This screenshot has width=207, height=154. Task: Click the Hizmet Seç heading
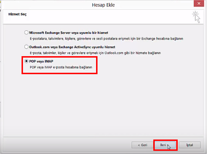[17, 14]
